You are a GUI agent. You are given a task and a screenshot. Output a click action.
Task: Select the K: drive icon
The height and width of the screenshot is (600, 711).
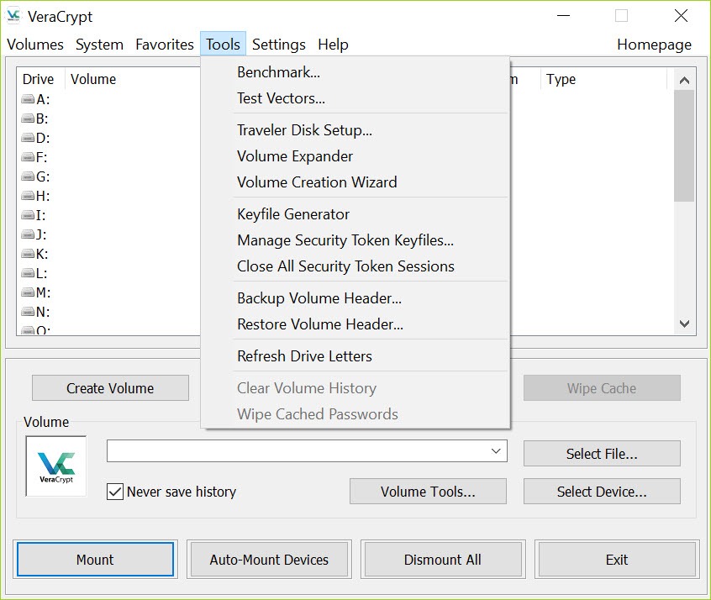pos(28,254)
